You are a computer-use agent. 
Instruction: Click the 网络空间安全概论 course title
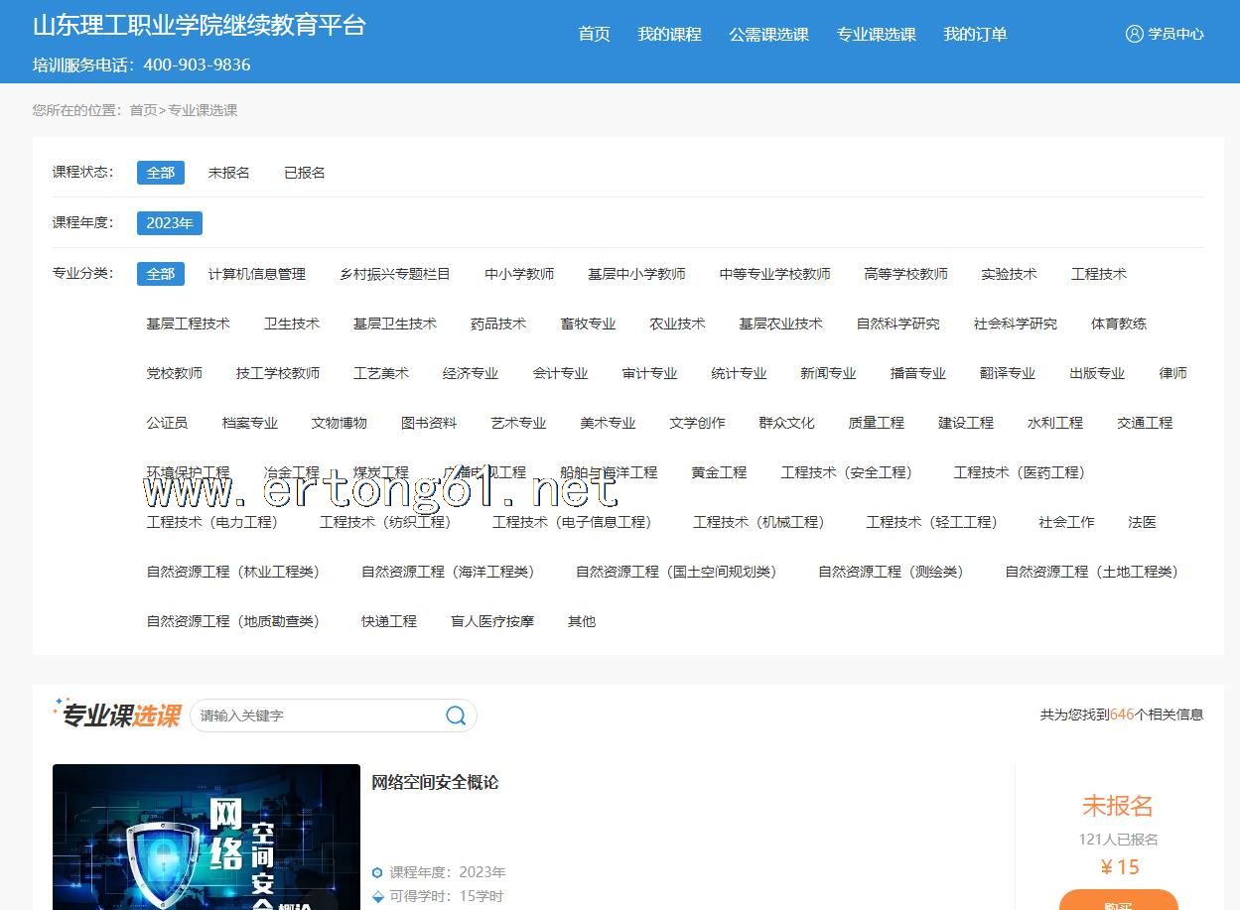435,782
